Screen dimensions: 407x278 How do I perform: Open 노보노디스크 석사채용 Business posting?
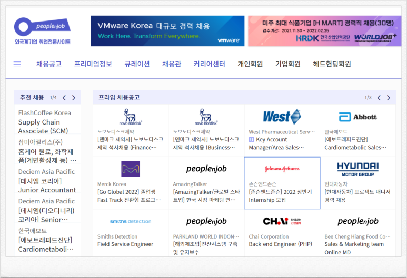tap(206, 143)
